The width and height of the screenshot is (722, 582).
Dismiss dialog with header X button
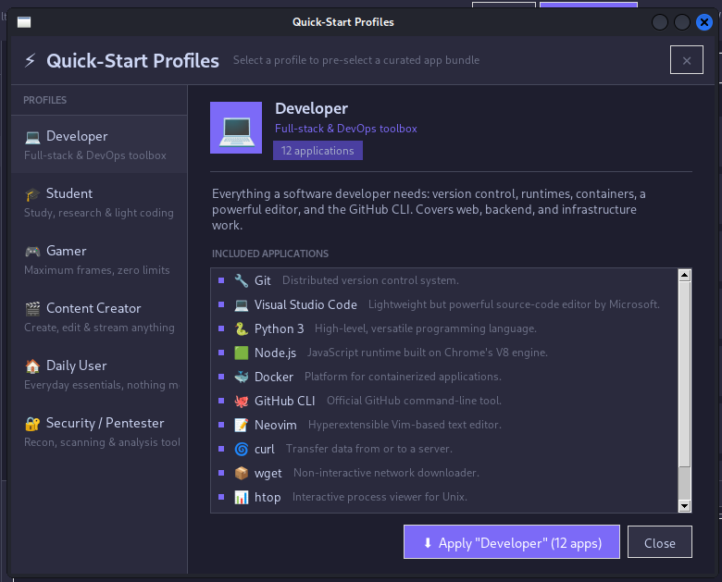coord(687,60)
